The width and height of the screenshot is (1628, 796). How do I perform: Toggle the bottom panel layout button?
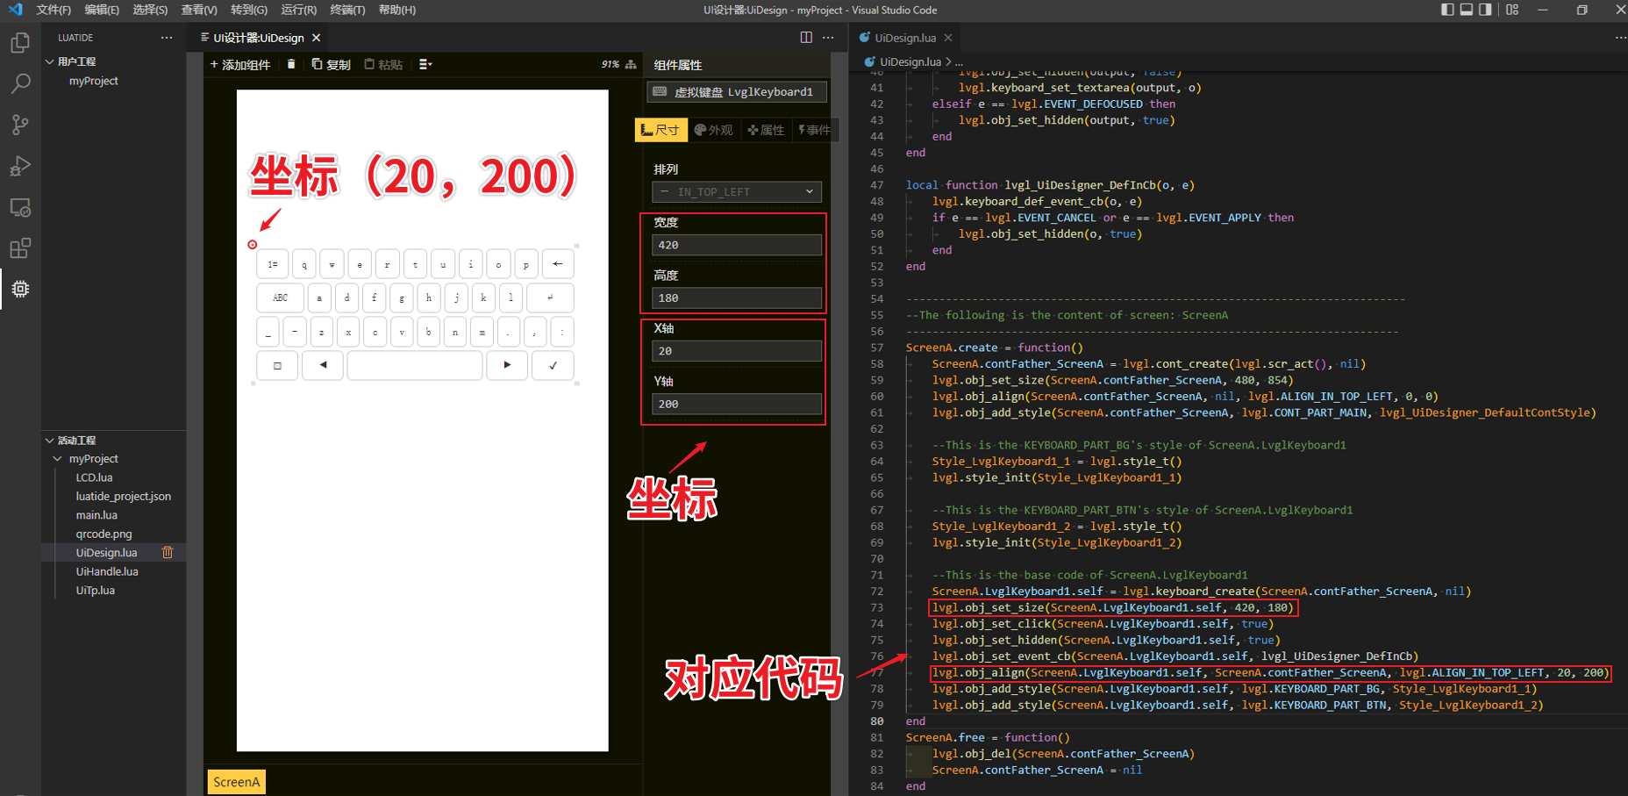(x=1466, y=10)
